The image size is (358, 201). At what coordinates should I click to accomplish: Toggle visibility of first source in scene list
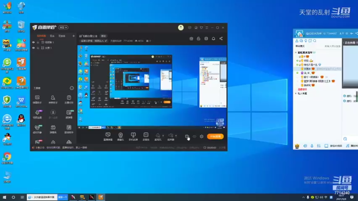(33, 42)
